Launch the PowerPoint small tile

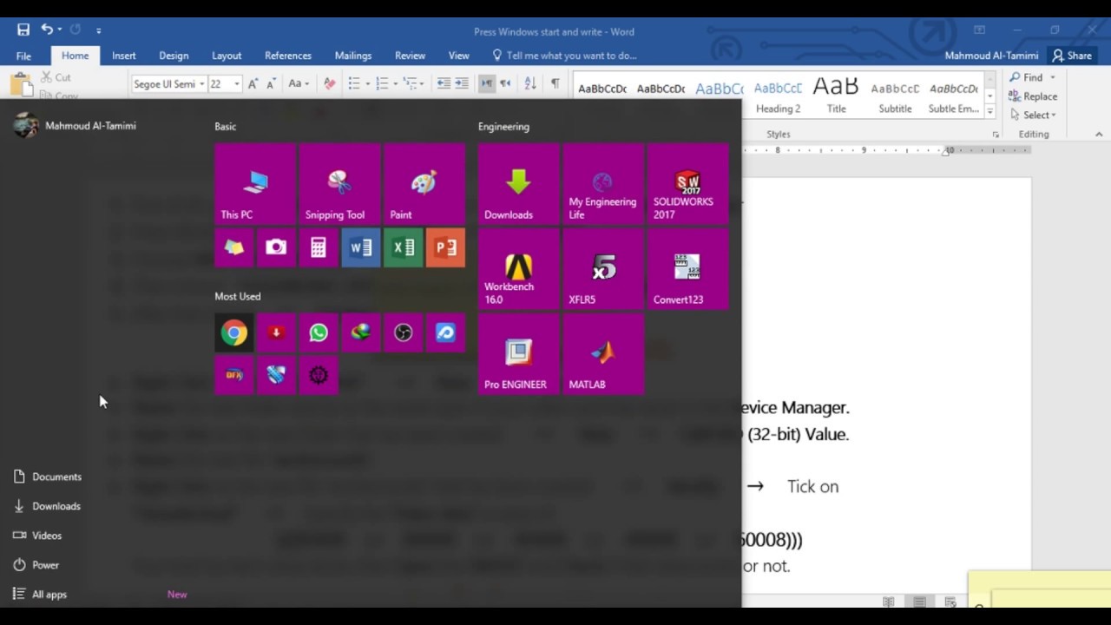coord(446,247)
